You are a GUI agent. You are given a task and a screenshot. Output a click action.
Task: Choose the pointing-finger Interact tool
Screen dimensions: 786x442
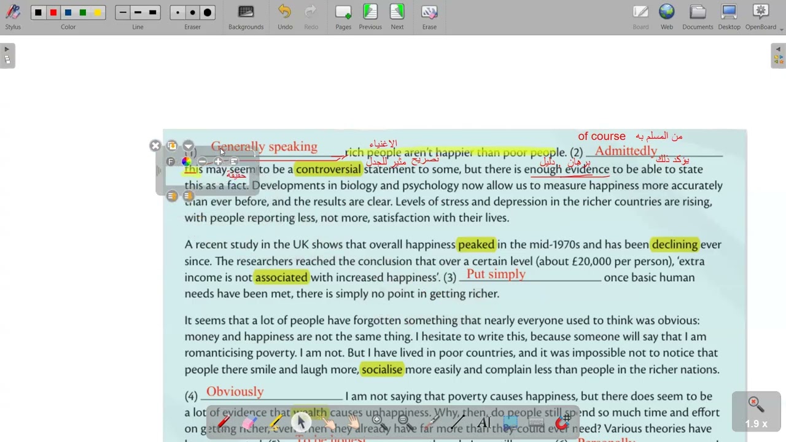click(x=327, y=422)
